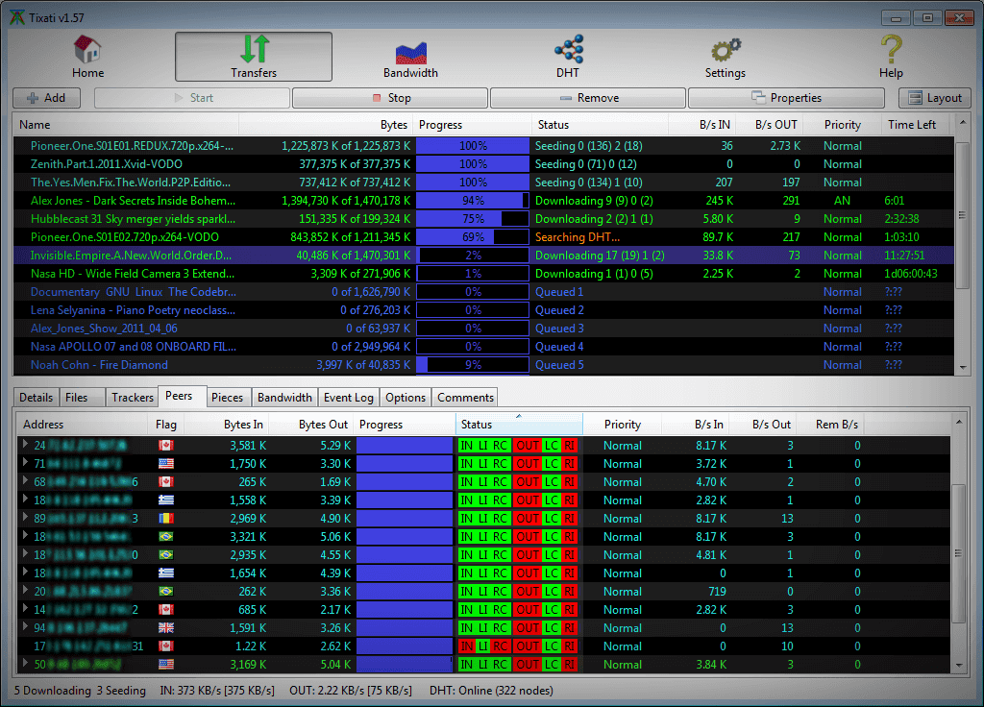This screenshot has height=707, width=984.
Task: Click the peers list scrollbar up arrow
Action: pos(959,423)
